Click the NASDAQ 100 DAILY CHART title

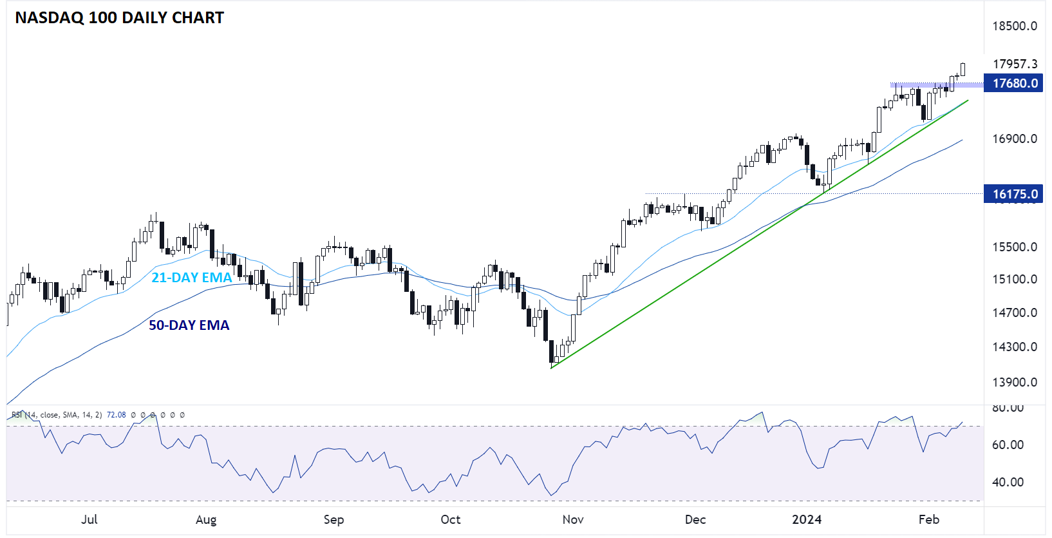click(x=119, y=17)
